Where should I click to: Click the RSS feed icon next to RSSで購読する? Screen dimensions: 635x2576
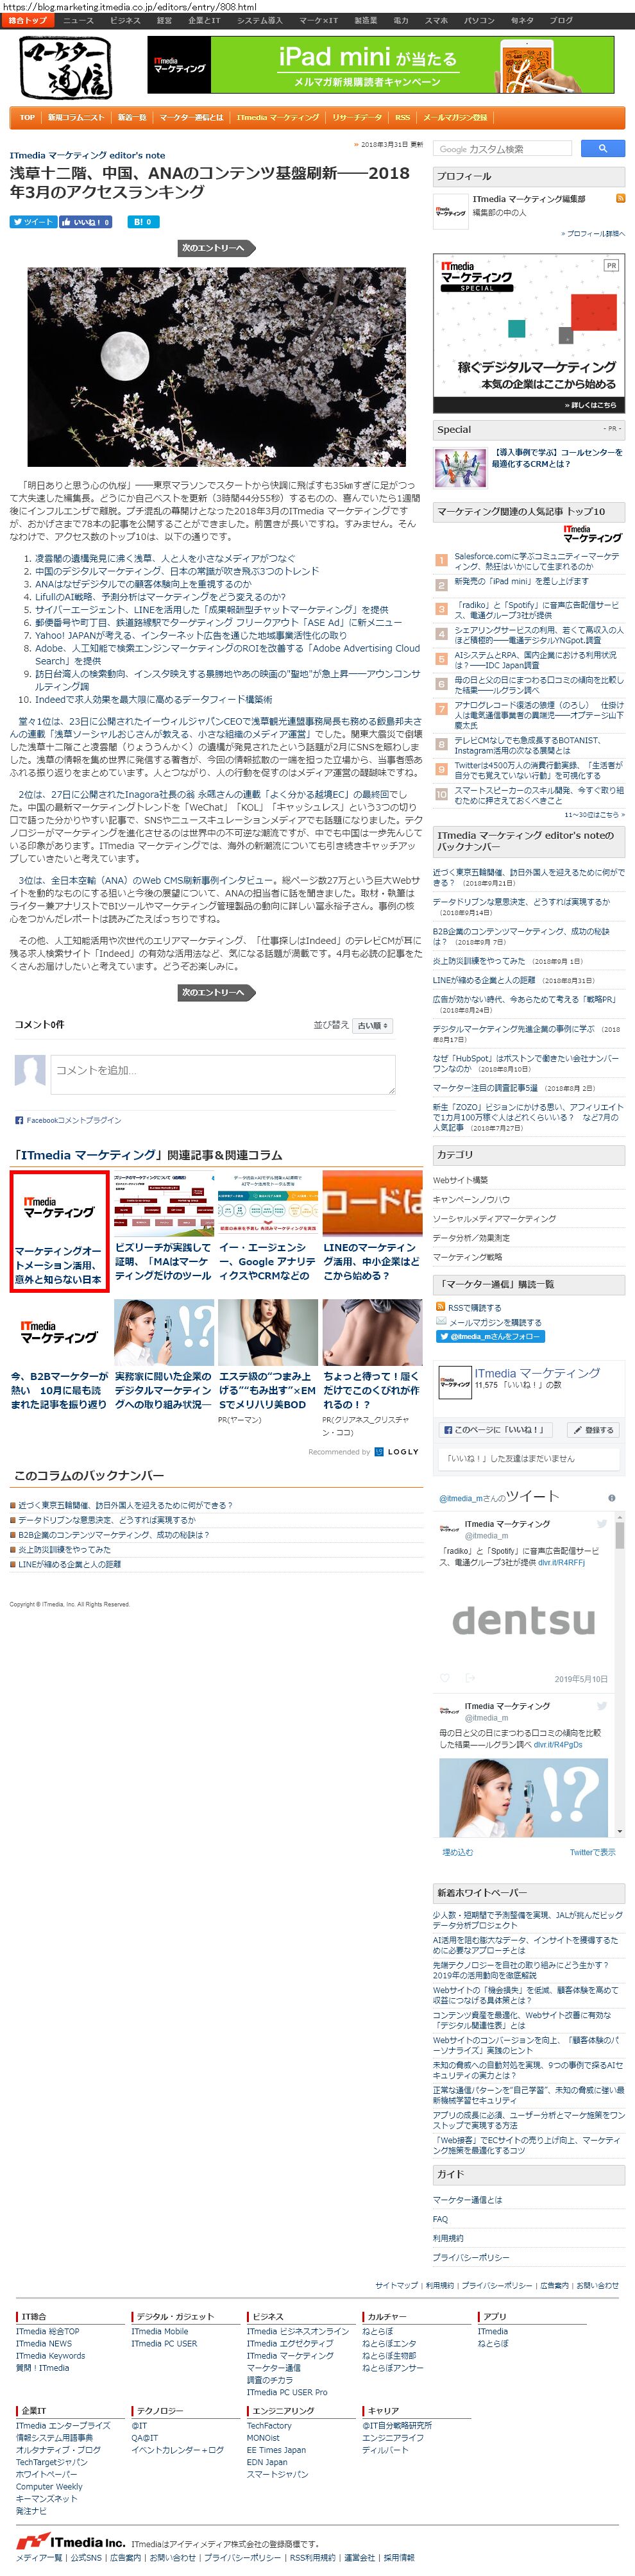[x=440, y=1307]
